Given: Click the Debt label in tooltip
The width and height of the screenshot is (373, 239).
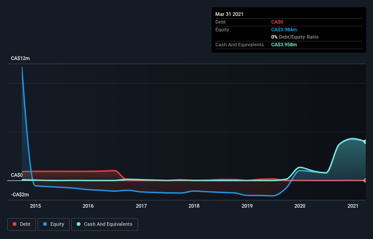Looking at the screenshot, I should [220, 22].
